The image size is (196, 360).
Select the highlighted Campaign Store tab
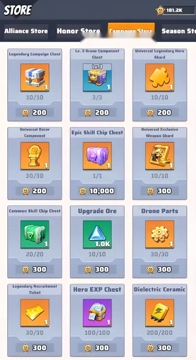(131, 31)
